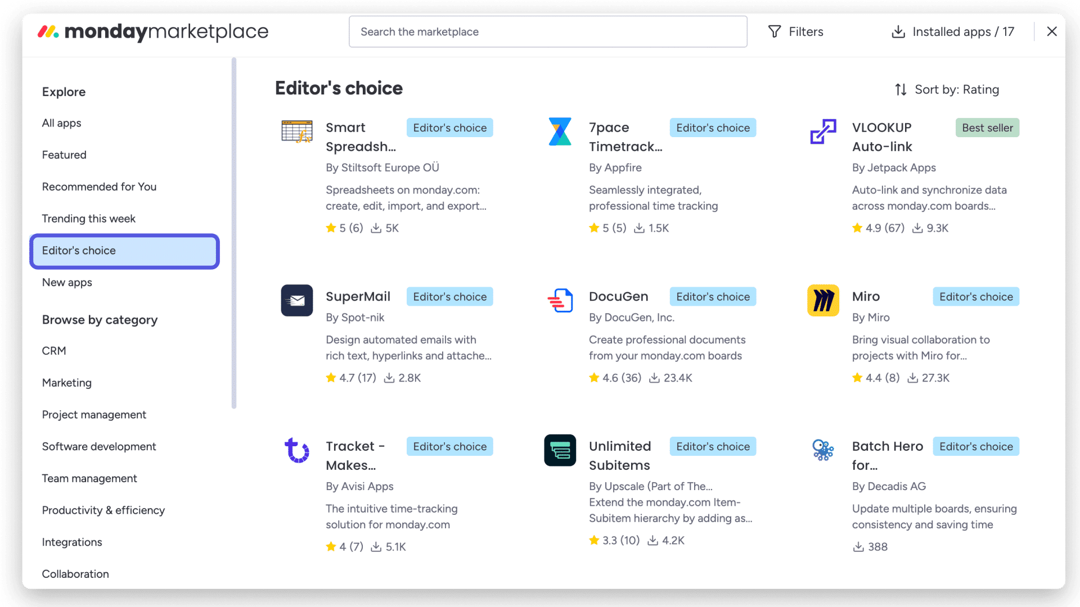Open the 7pace Timetrack... app title

click(625, 137)
